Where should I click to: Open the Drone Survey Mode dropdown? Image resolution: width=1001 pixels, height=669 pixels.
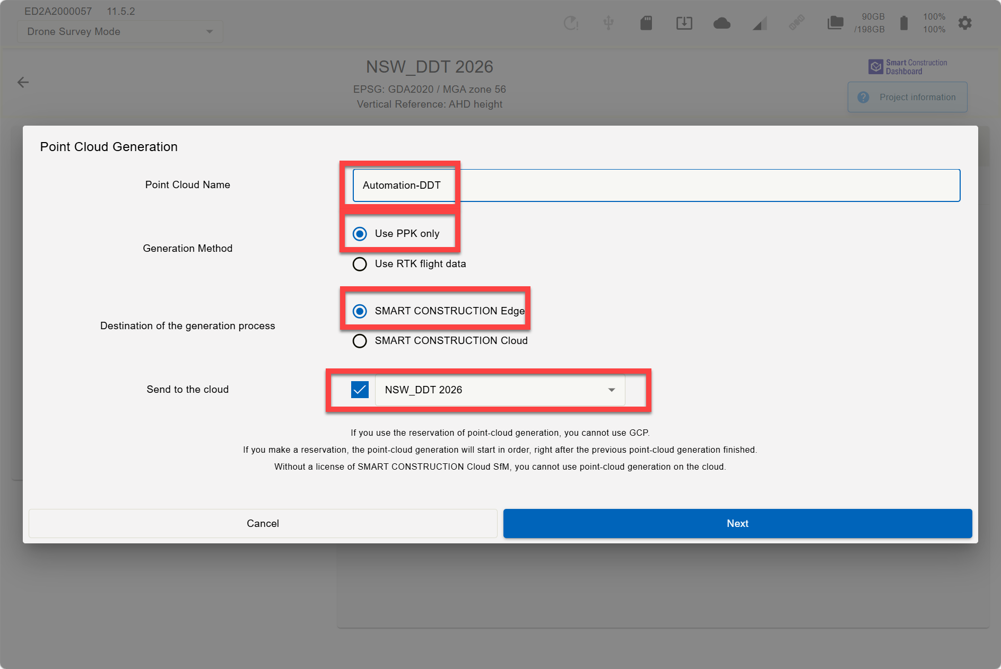120,32
